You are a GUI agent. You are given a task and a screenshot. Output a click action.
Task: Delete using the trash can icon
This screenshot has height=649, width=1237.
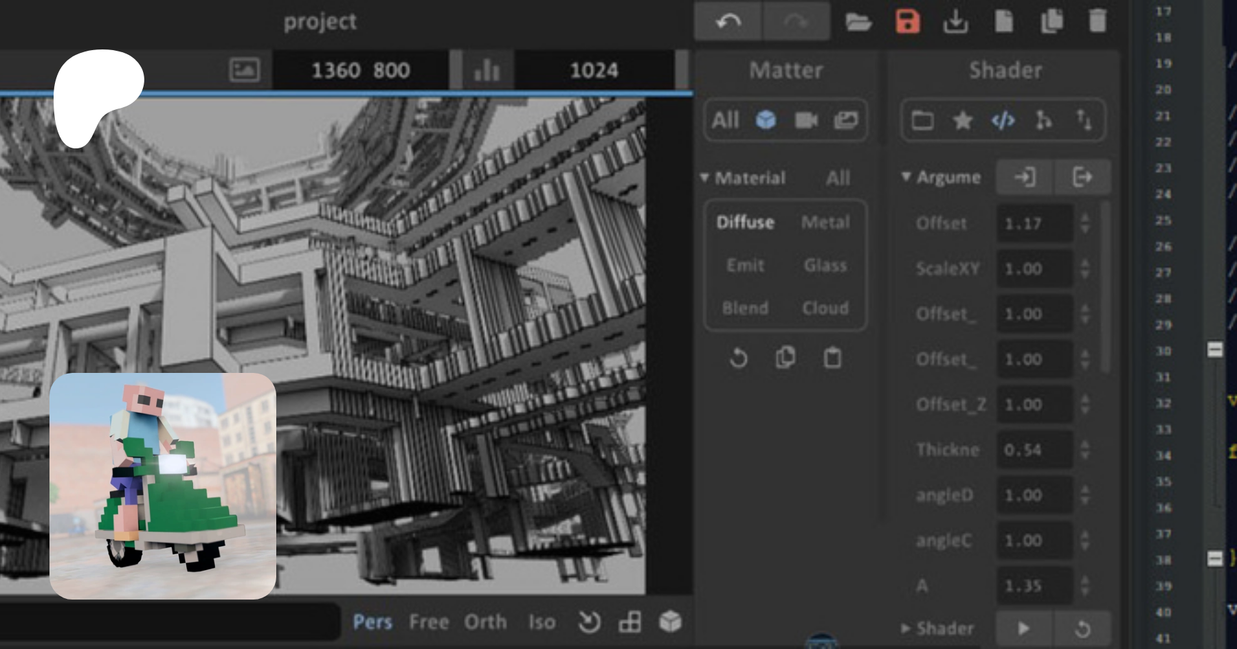click(1097, 21)
